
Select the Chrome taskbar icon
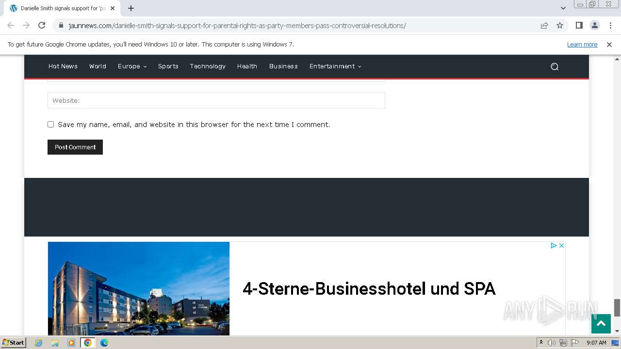click(x=88, y=343)
